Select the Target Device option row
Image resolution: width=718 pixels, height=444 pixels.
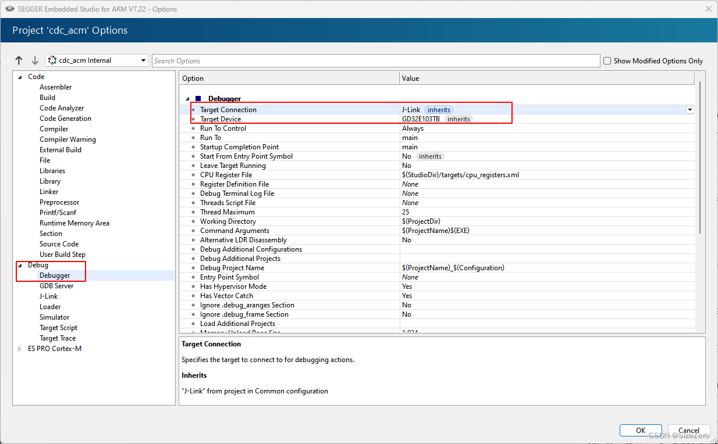[x=437, y=119]
